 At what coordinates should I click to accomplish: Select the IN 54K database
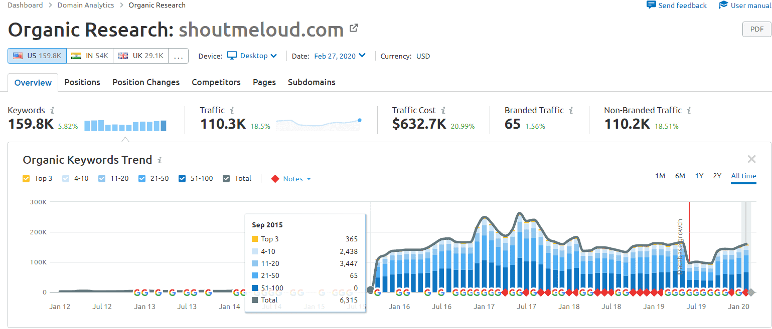90,56
